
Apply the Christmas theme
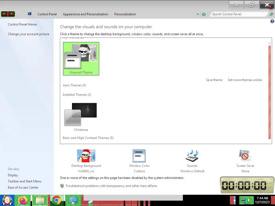[x=81, y=117]
